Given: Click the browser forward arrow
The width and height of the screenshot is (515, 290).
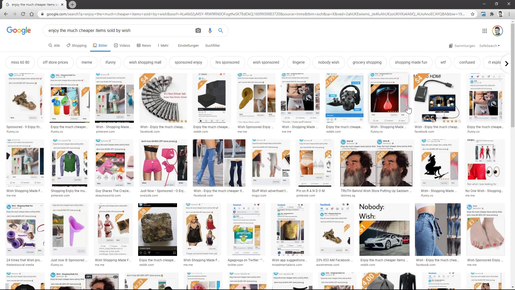Looking at the screenshot, I should [x=14, y=14].
